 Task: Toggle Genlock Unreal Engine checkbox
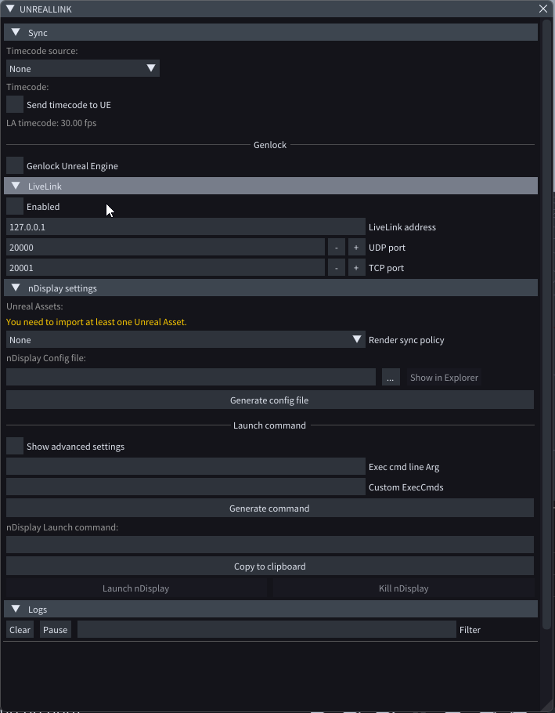point(15,166)
